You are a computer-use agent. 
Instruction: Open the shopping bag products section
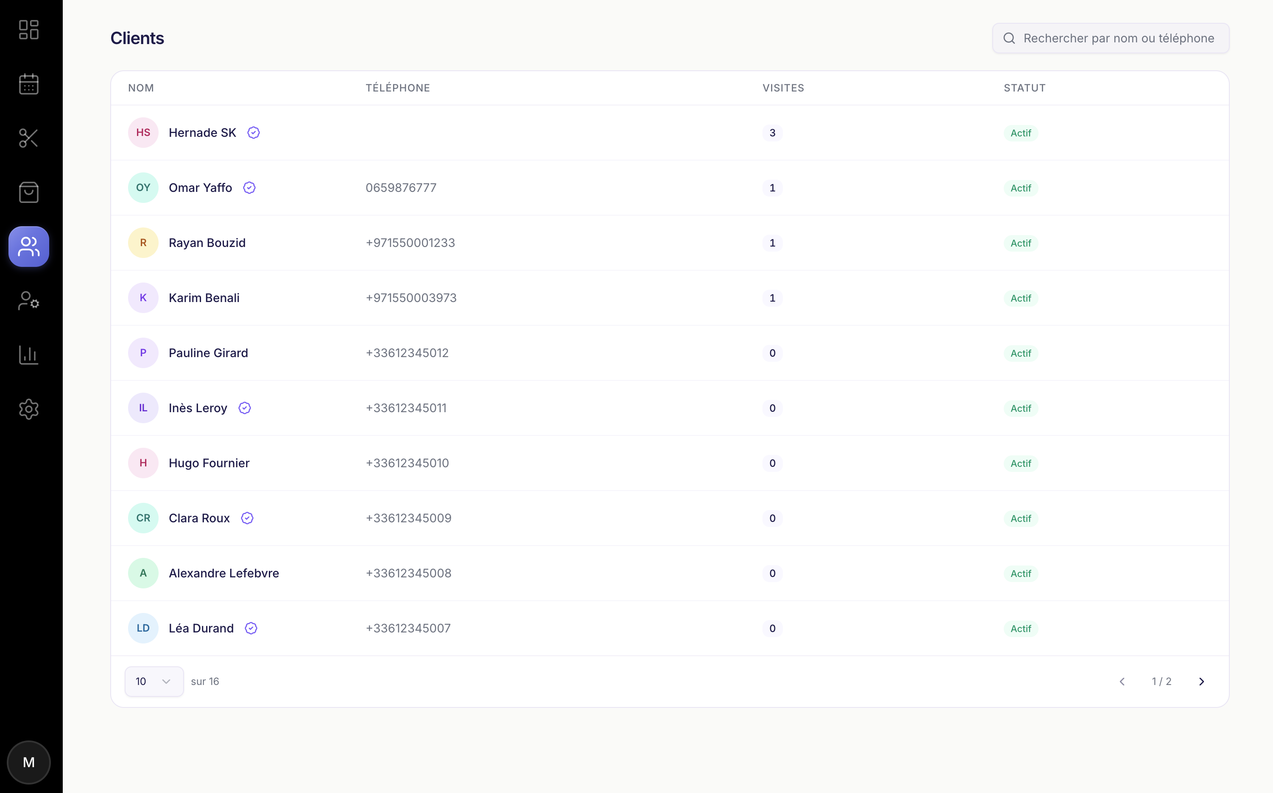28,192
